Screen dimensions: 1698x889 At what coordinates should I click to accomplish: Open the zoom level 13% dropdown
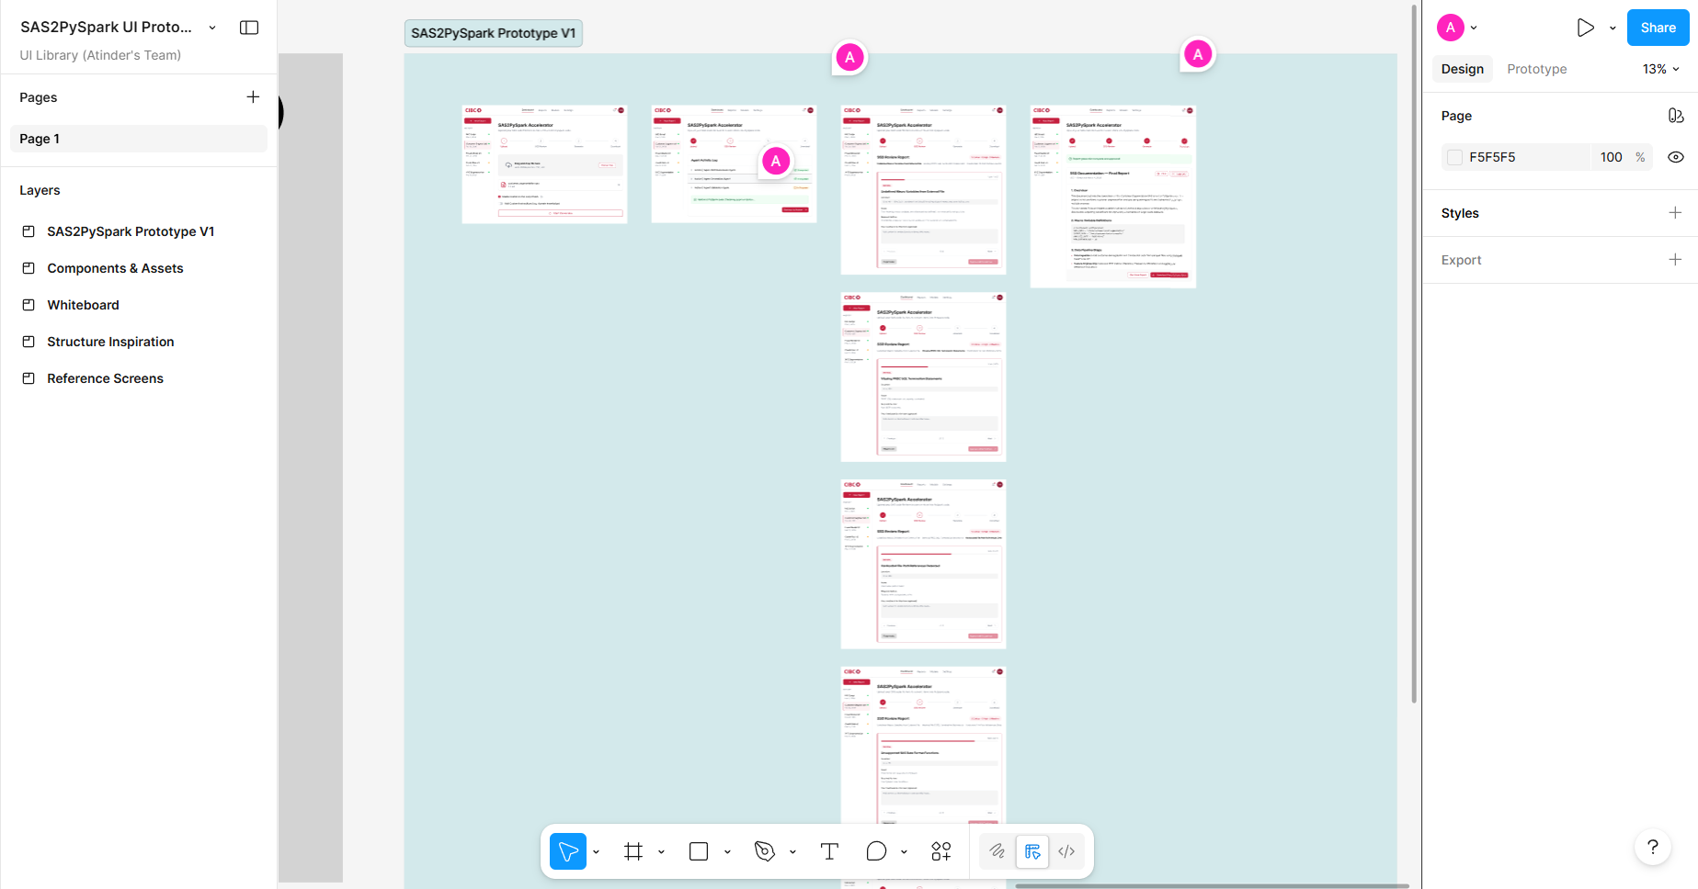1660,68
